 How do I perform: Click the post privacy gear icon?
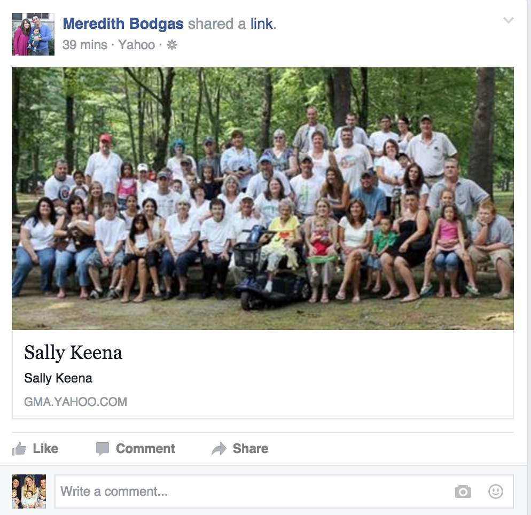click(x=172, y=45)
